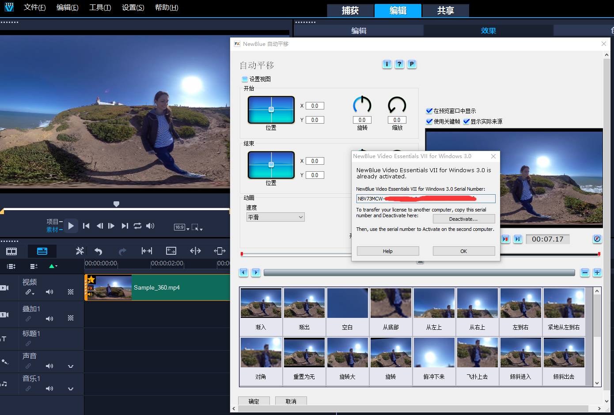Screen dimensions: 614x415
Task: Expand the 音乐1 track chevron
Action: pyautogui.click(x=71, y=389)
